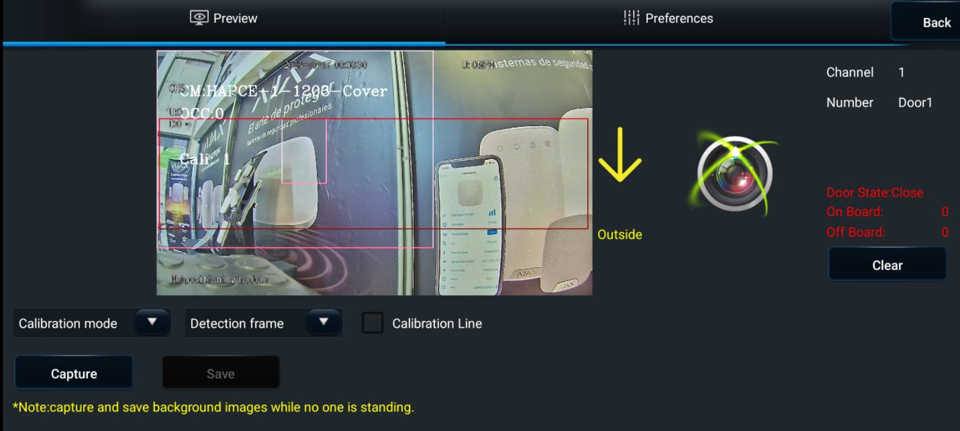Click the Channel 1 value
This screenshot has width=960, height=431.
tap(901, 72)
